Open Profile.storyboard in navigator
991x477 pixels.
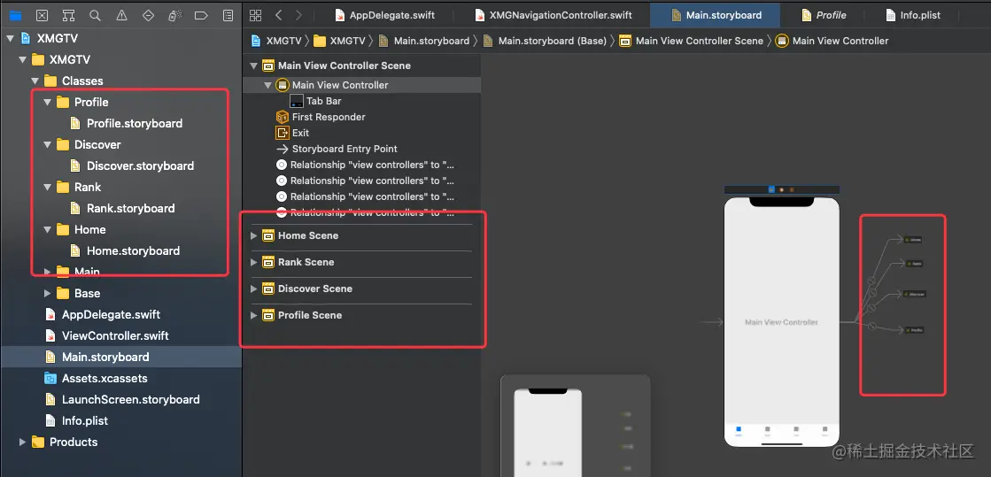pyautogui.click(x=135, y=123)
